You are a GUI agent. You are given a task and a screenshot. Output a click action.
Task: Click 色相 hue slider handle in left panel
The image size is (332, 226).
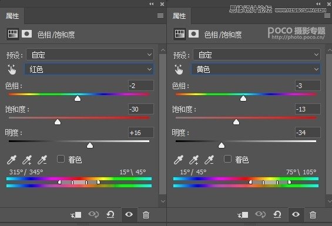[x=78, y=99]
